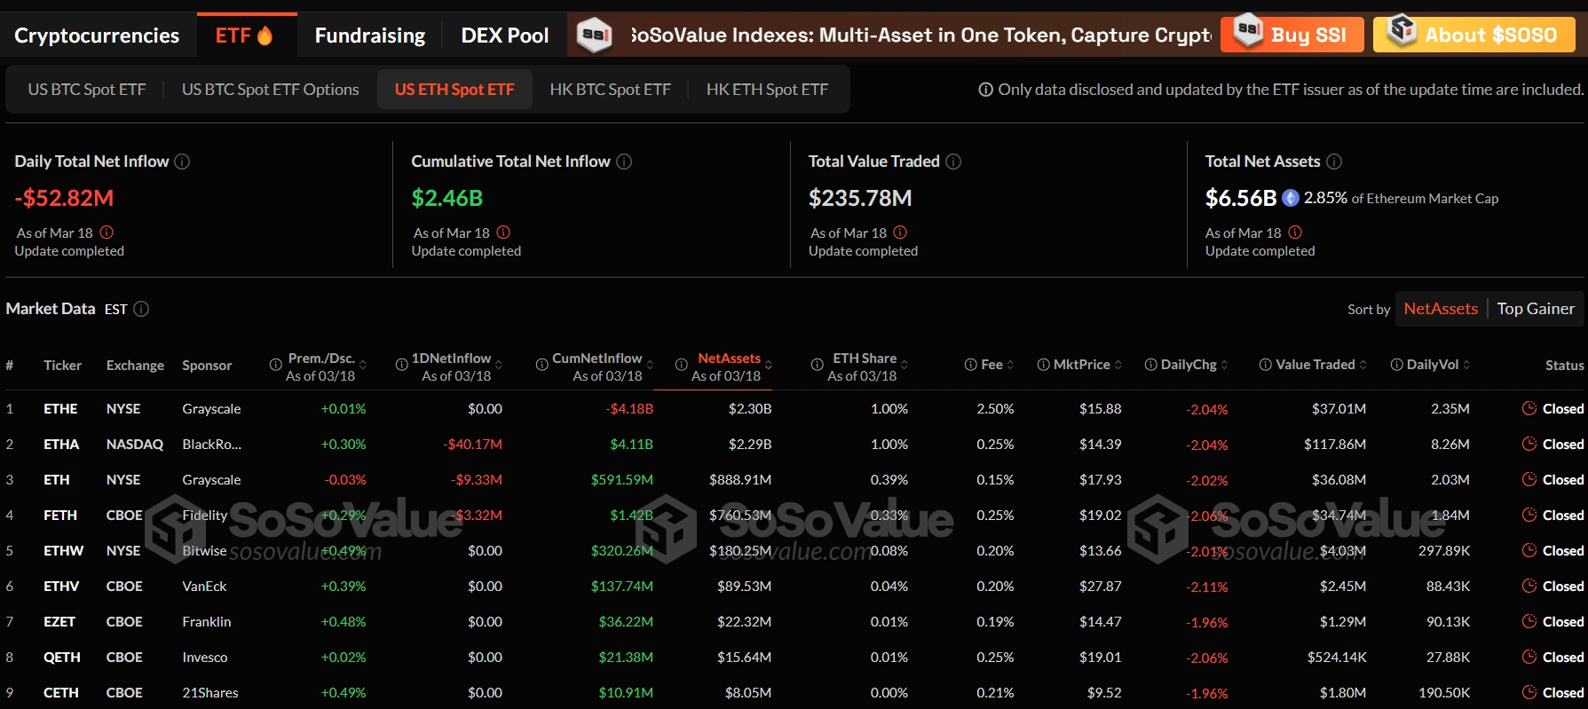Viewport: 1588px width, 709px height.
Task: Open the FETH ticker row
Action: tap(794, 515)
